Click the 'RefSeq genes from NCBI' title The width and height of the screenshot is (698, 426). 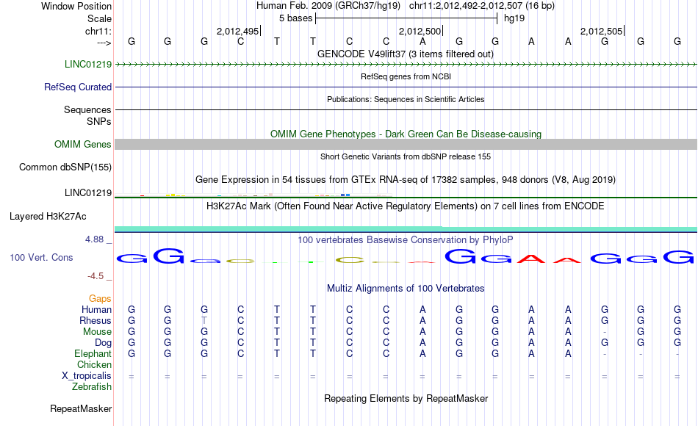click(x=406, y=76)
